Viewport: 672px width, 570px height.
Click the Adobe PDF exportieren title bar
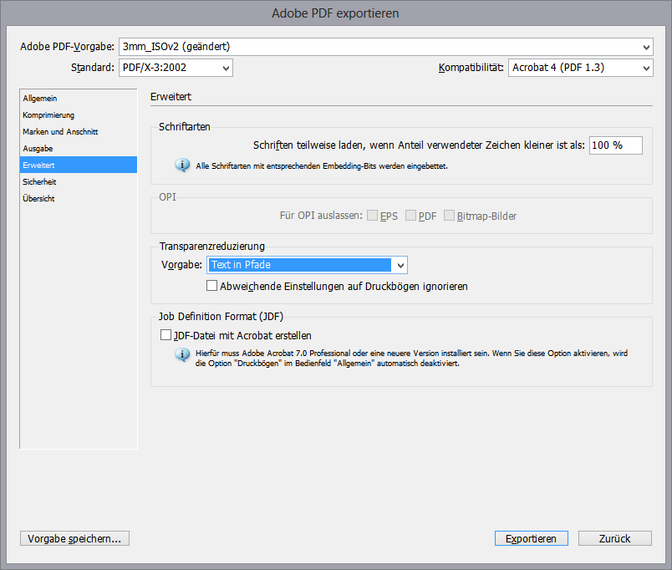(x=335, y=13)
